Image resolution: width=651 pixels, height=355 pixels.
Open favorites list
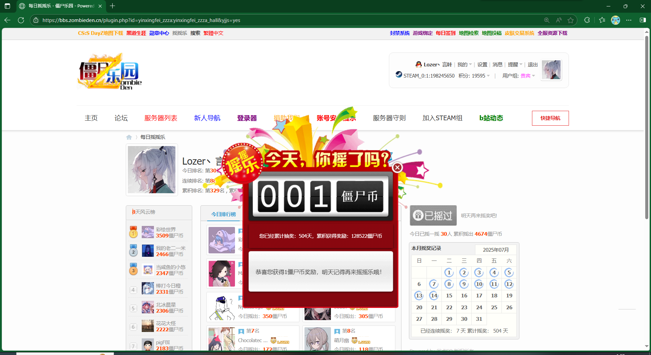pos(602,20)
